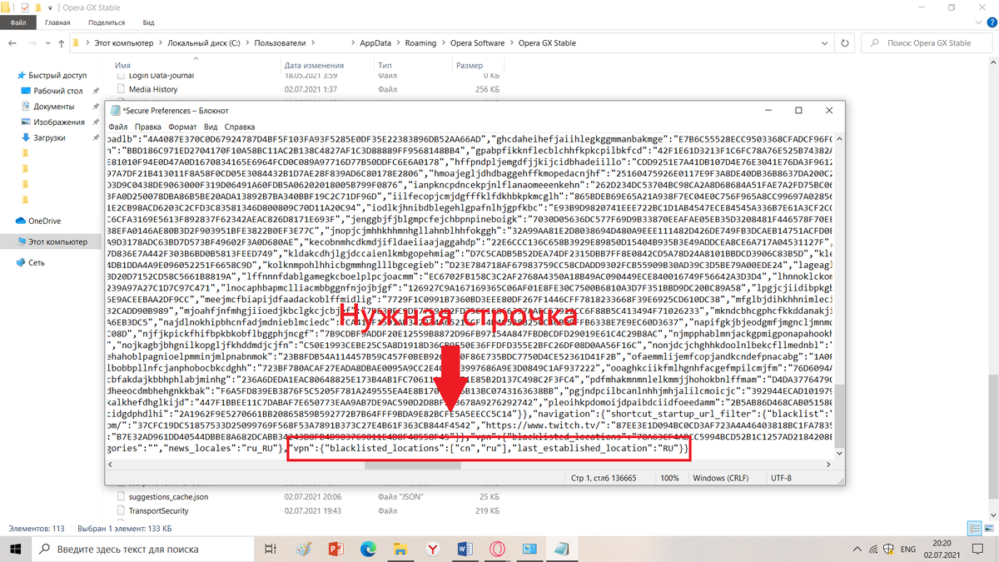Select the Media History file
The width and height of the screenshot is (999, 562).
pyautogui.click(x=153, y=89)
